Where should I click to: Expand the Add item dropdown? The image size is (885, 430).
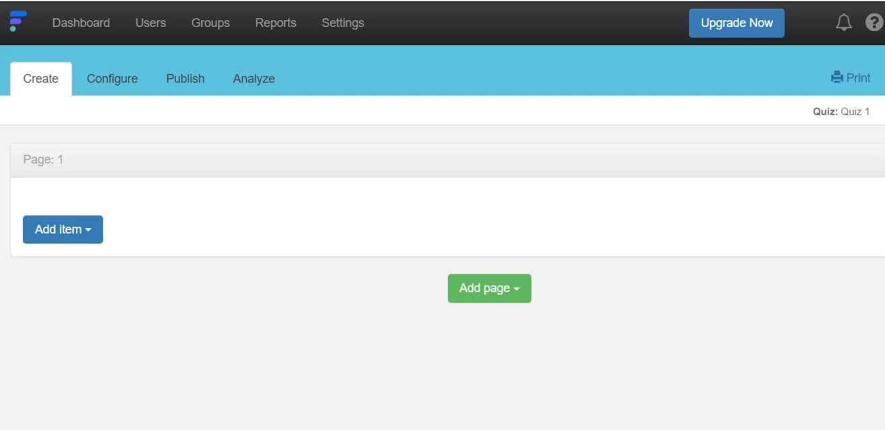point(63,229)
